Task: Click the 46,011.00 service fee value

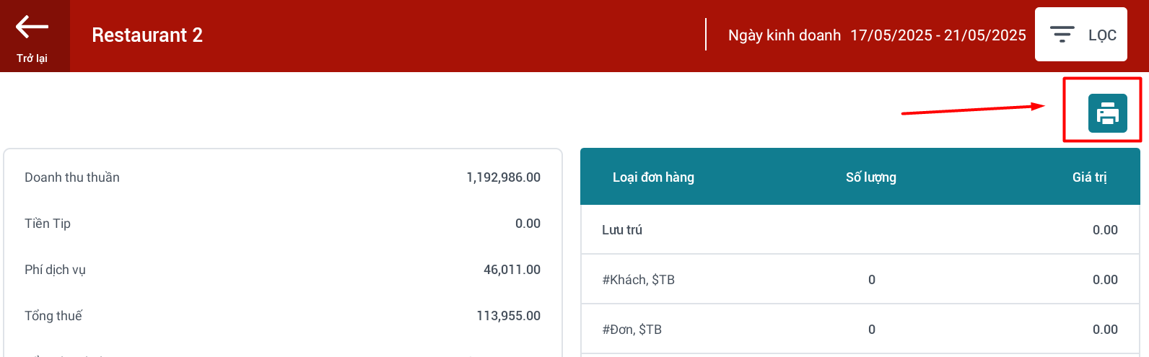Action: pos(512,270)
